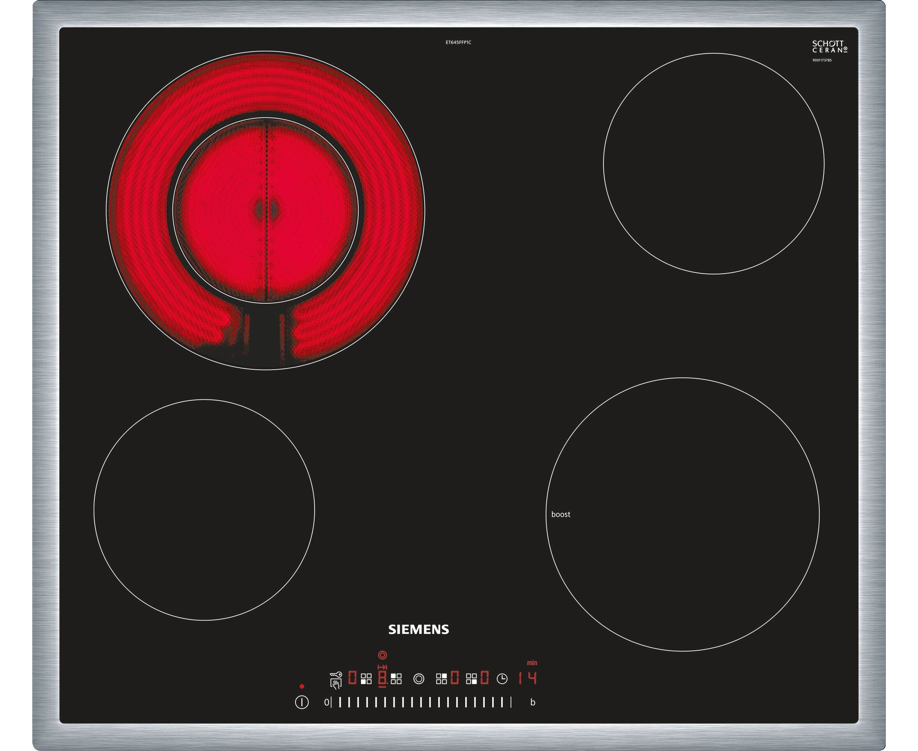Tap the 'b' boost end of the slider
The width and height of the screenshot is (918, 751).
click(x=533, y=703)
